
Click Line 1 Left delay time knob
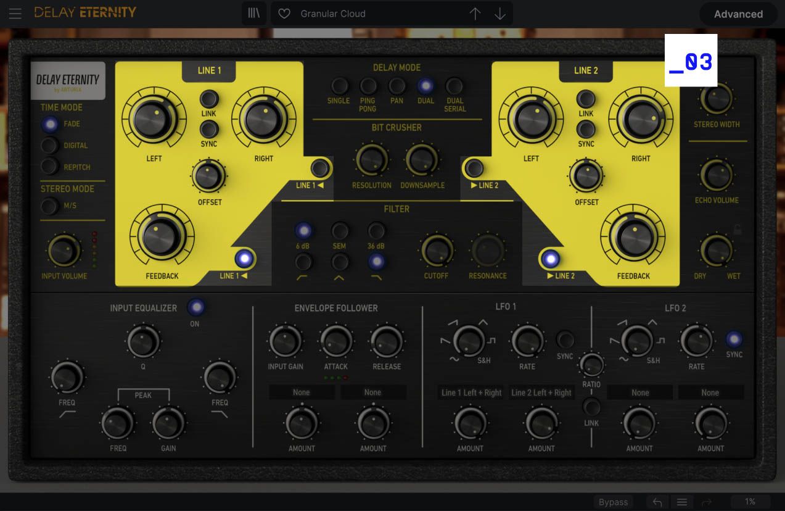(154, 119)
